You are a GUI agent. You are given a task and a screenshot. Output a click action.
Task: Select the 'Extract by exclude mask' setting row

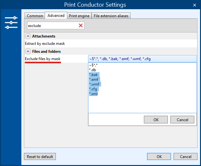pyautogui.click(x=111, y=44)
